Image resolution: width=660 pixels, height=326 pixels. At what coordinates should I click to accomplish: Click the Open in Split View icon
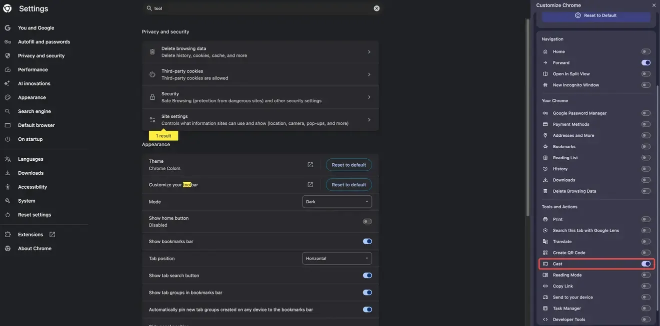pos(545,74)
